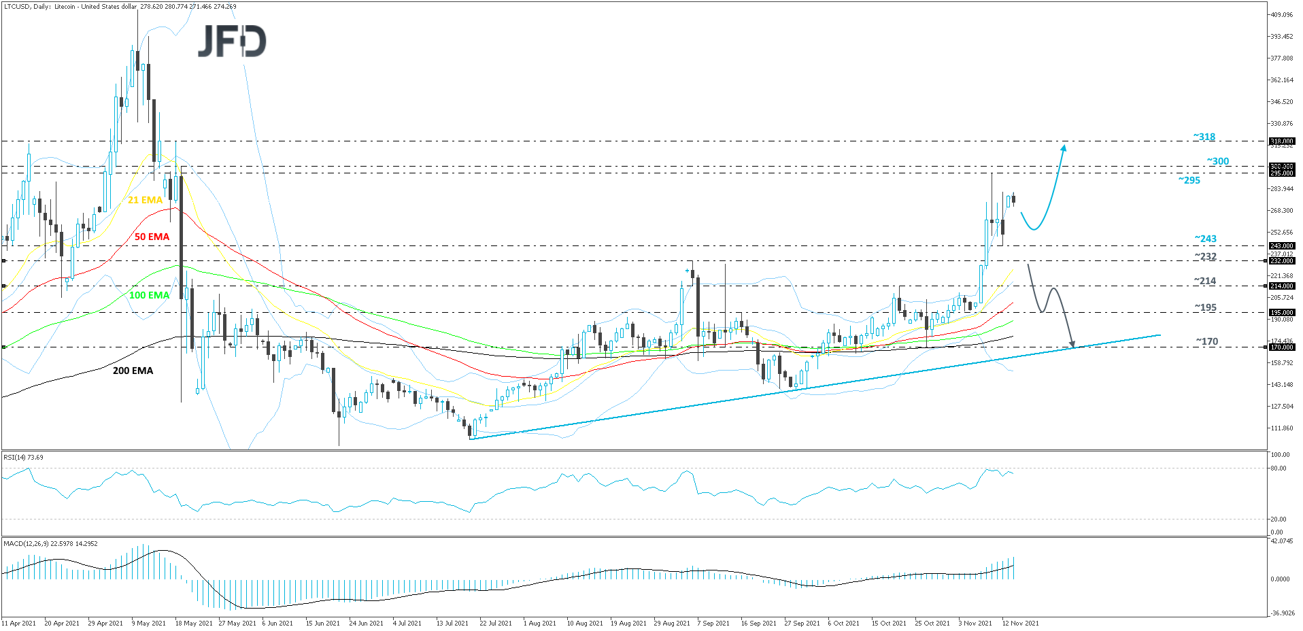The width and height of the screenshot is (1303, 631).
Task: Click the 12 Nov 2021 date label
Action: point(1020,623)
